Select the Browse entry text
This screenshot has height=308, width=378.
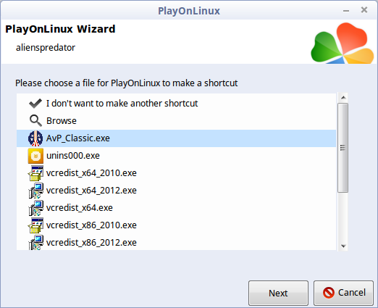pyautogui.click(x=62, y=121)
